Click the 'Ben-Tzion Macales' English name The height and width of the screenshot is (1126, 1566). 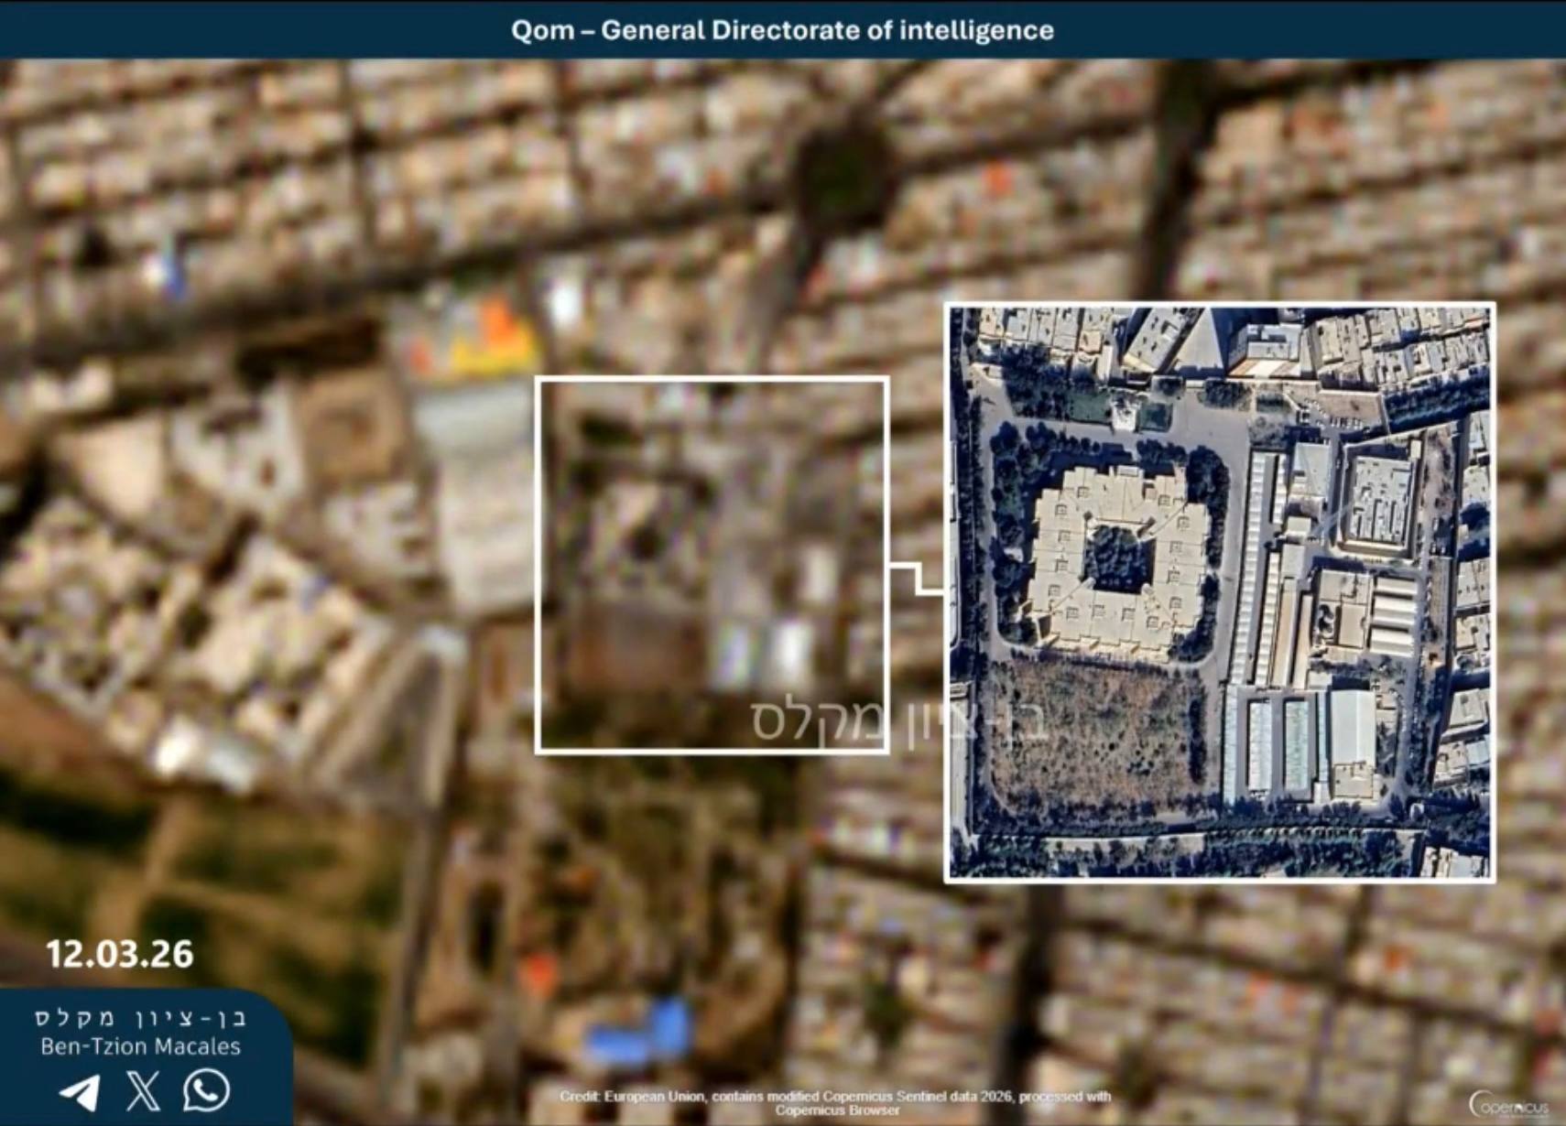point(140,1046)
